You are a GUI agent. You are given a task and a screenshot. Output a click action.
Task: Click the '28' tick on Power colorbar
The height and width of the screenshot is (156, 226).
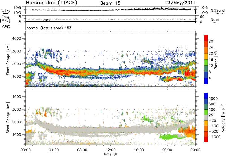211,41
